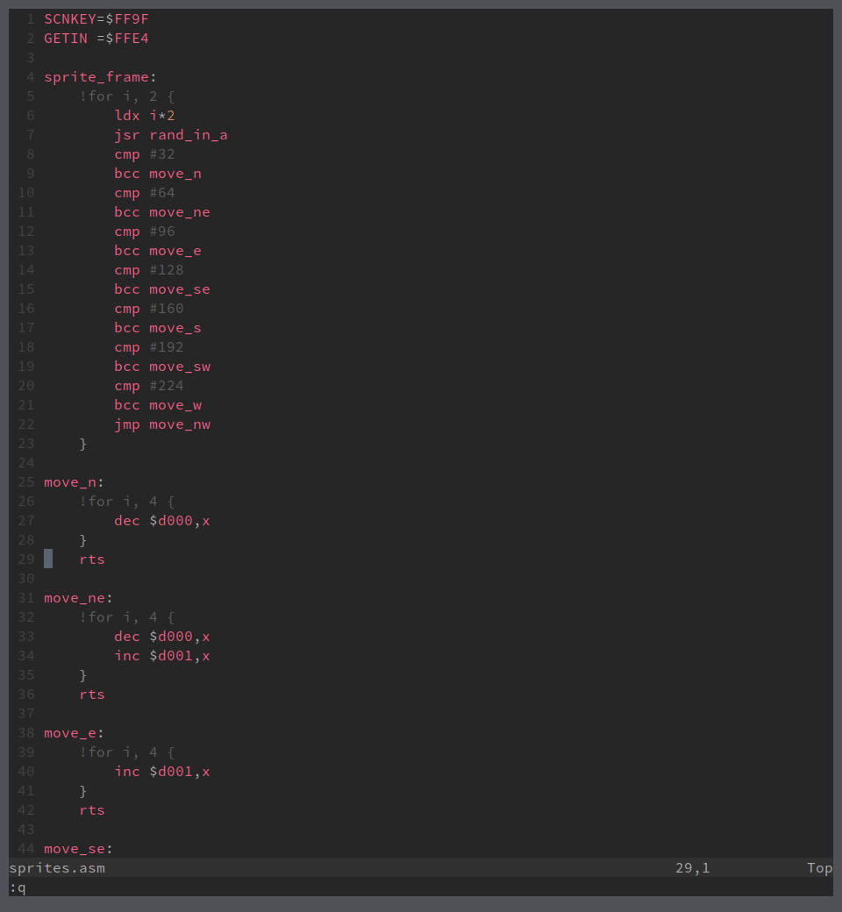Click sprites.asm filename in status line
Viewport: 842px width, 912px height.
[x=57, y=868]
